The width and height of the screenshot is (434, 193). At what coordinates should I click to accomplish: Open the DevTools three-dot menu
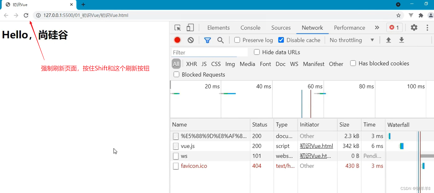pos(427,28)
